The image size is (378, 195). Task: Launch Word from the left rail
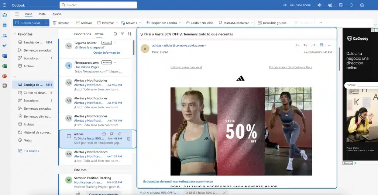pos(4,56)
